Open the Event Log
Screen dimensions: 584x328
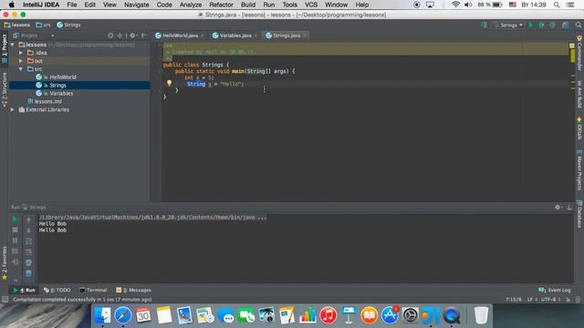pyautogui.click(x=555, y=290)
